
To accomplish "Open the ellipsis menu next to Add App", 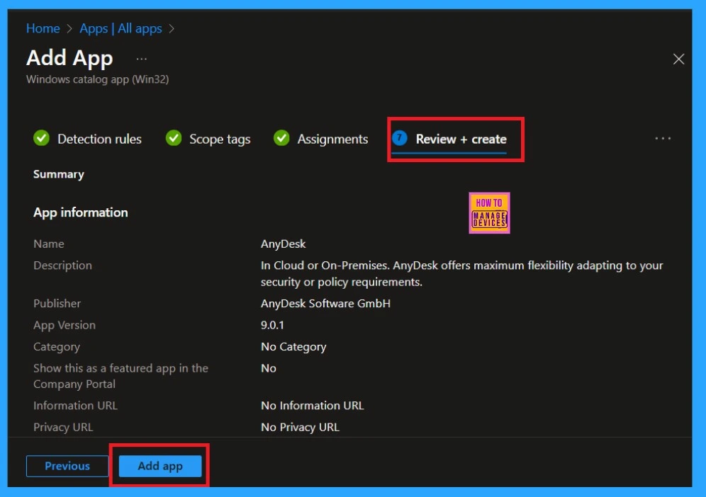I will pos(141,59).
